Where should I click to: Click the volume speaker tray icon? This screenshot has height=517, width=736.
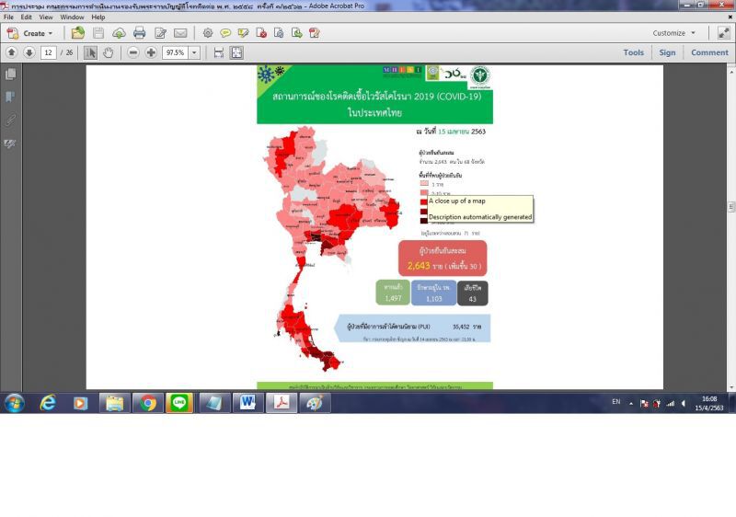pos(684,404)
